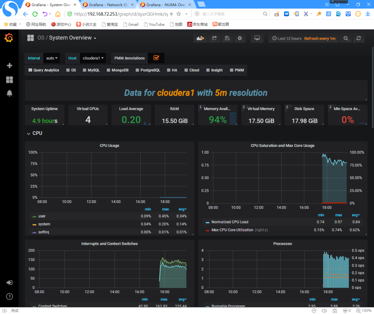The image size is (374, 314).
Task: Click the browser address bar URL
Action: click(x=121, y=14)
